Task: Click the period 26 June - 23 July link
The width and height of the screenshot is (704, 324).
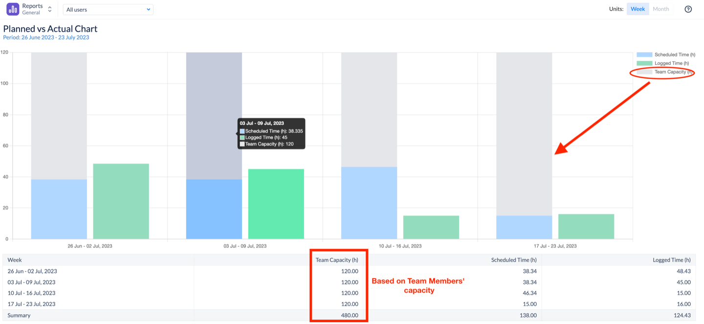Action: (46, 38)
